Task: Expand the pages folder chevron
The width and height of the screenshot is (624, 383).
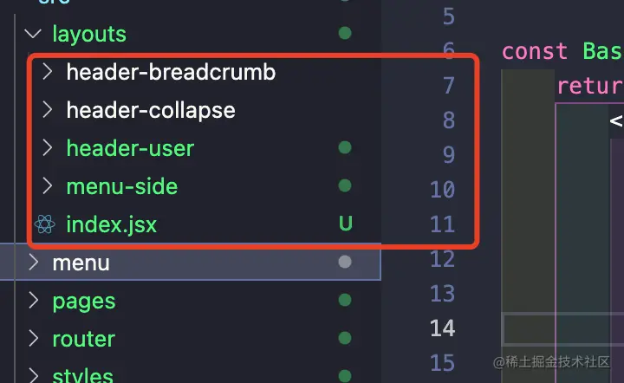Action: tap(34, 301)
